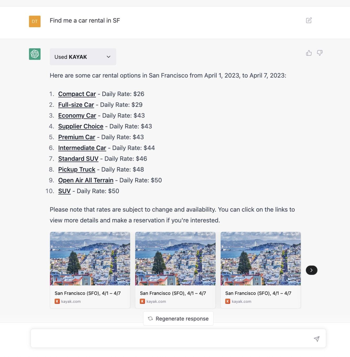Open the second San Francisco Kayak card
Image resolution: width=350 pixels, height=357 pixels.
click(x=175, y=270)
